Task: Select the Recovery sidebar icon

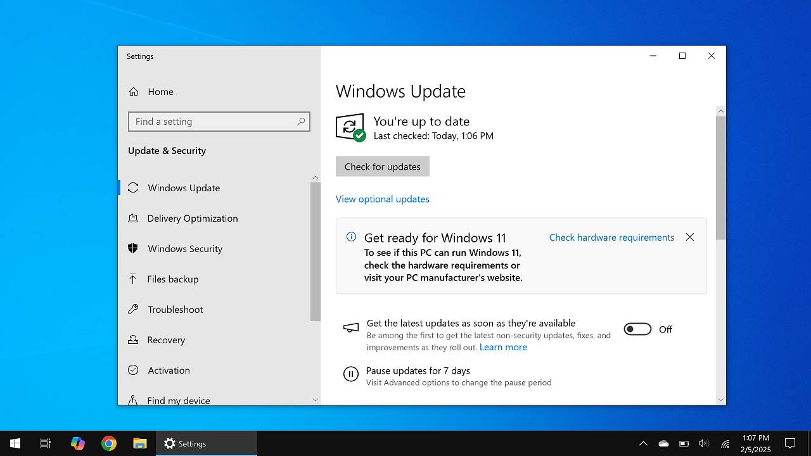Action: point(133,339)
